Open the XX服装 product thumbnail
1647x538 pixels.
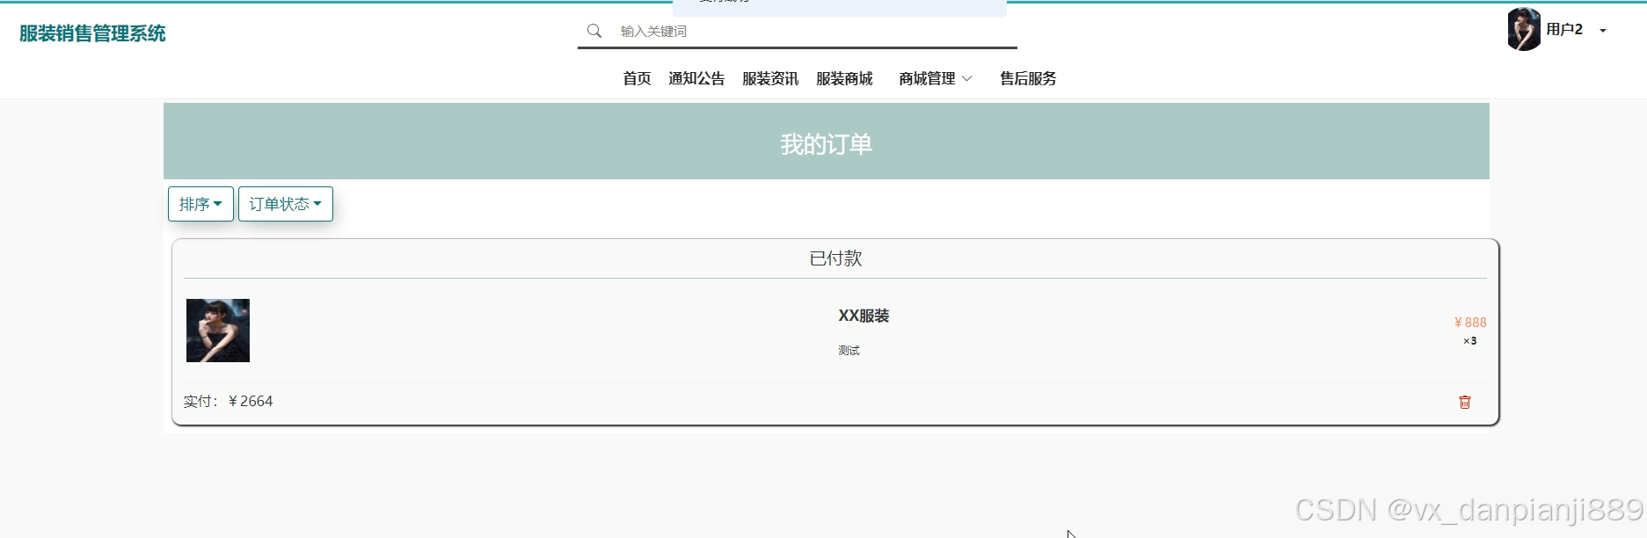pos(218,331)
